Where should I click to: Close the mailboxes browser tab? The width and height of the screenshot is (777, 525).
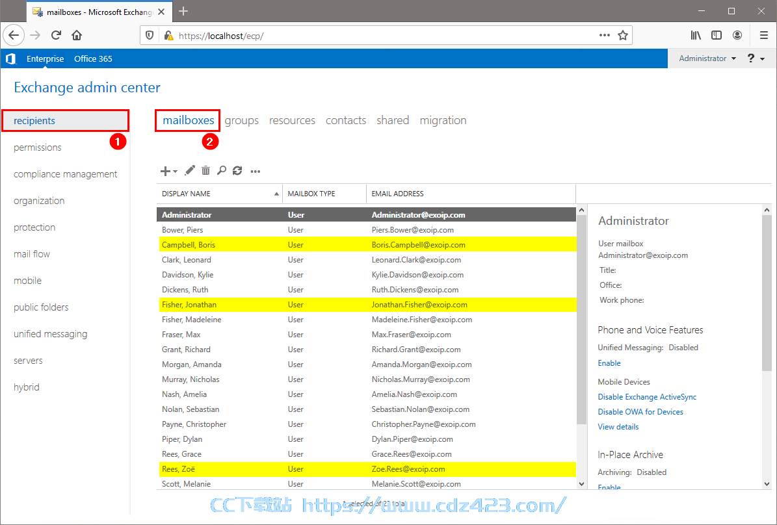coord(161,12)
